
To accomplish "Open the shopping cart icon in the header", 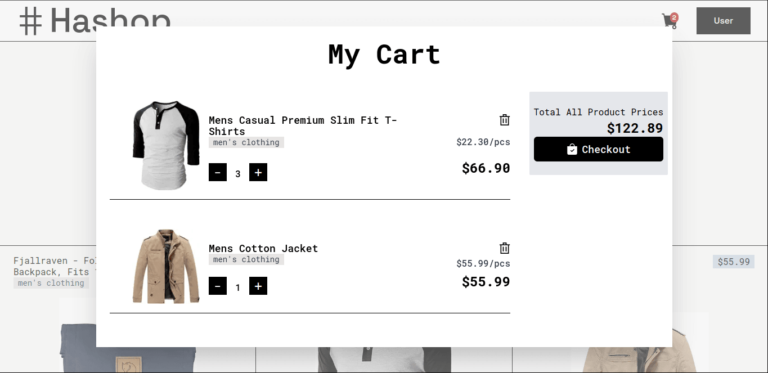I will tap(669, 21).
